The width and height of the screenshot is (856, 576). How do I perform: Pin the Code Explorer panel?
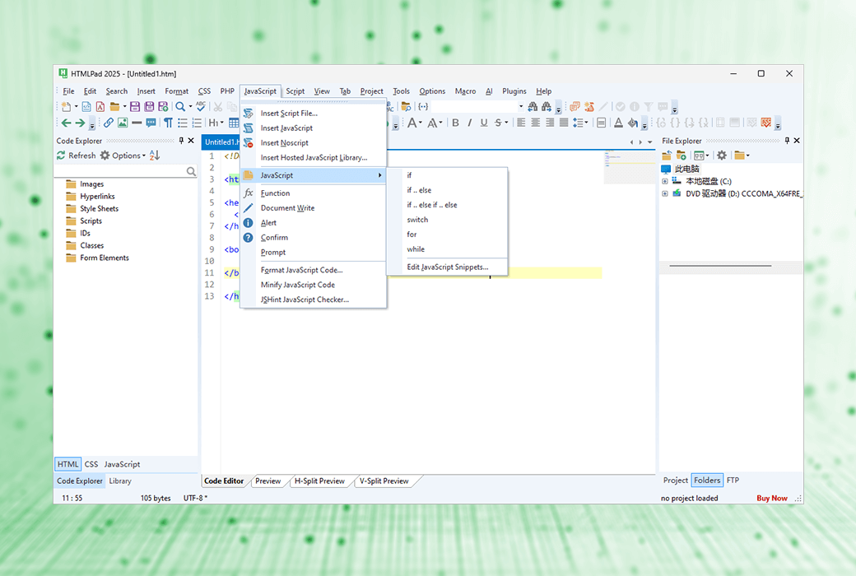(181, 141)
